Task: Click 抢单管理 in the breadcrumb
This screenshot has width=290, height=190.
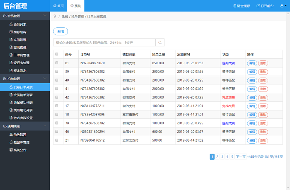Action: click(78, 17)
